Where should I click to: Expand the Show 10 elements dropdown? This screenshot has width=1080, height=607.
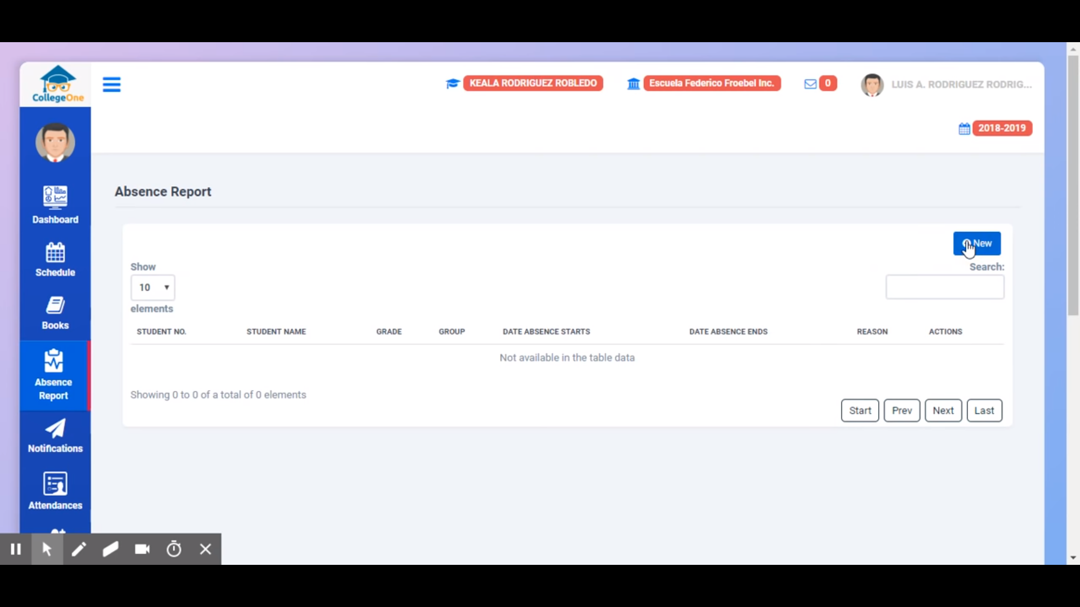click(x=153, y=288)
